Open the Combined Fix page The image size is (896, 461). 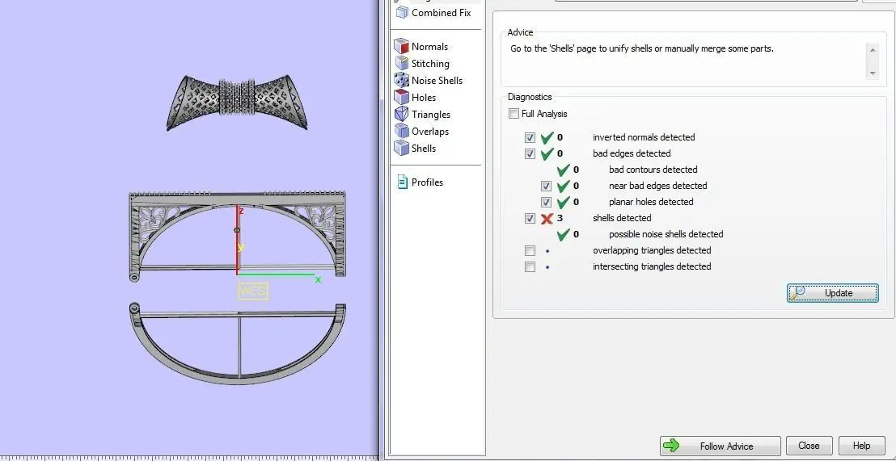coord(442,13)
